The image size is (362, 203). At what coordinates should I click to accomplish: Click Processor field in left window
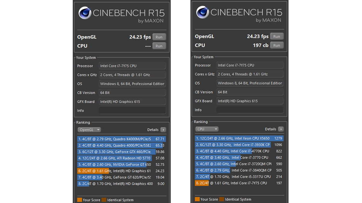132,66
